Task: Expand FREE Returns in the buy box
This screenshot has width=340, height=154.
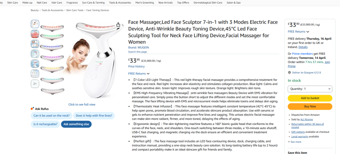Action: (x=298, y=32)
